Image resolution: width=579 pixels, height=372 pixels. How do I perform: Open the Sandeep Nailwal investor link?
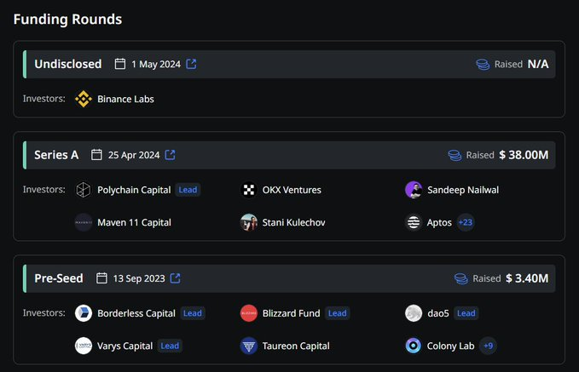point(463,190)
